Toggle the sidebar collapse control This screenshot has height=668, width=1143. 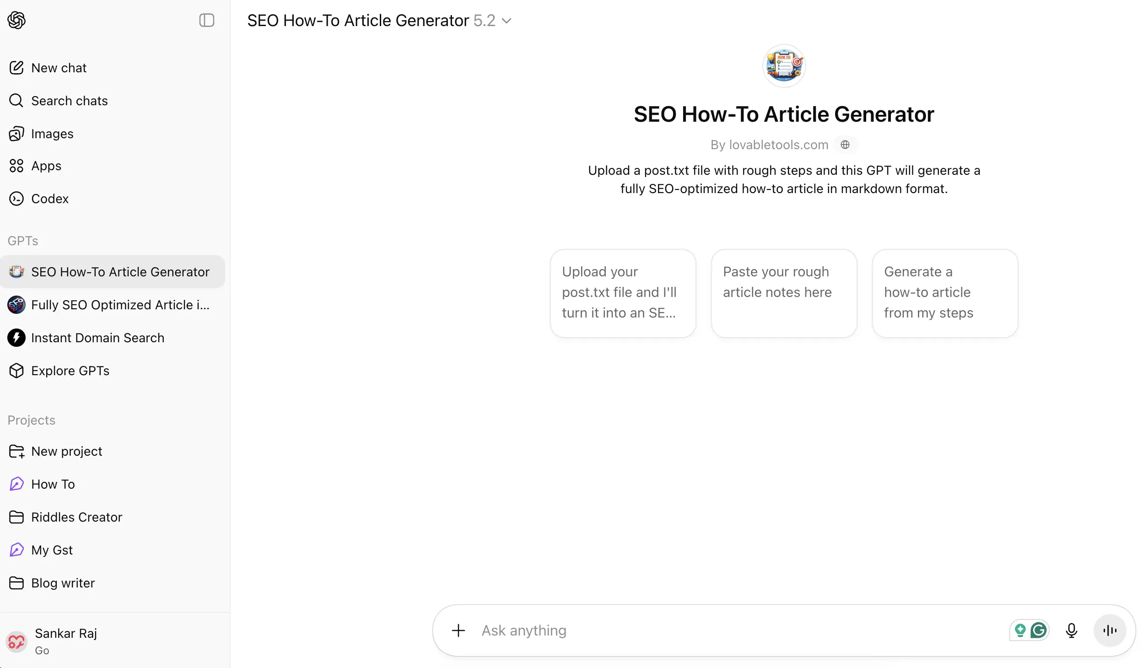tap(207, 20)
